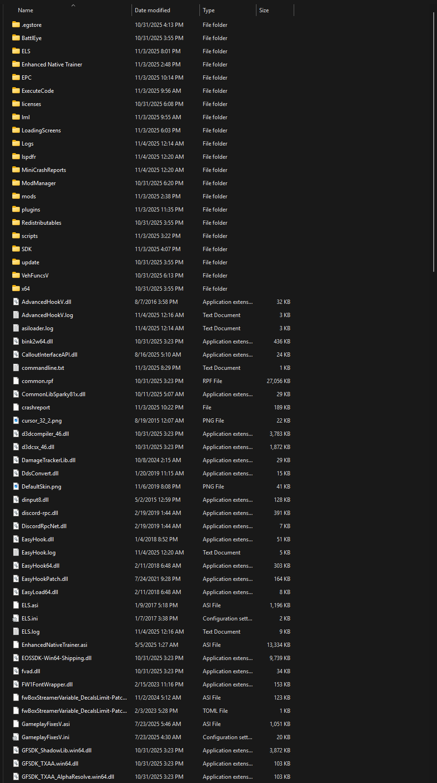Select the fvad.dll file name
Viewport: 437px width, 783px height.
click(31, 671)
